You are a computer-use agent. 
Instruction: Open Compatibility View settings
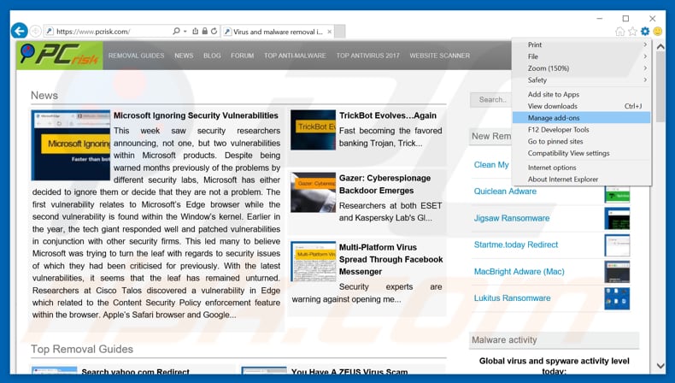coord(581,153)
